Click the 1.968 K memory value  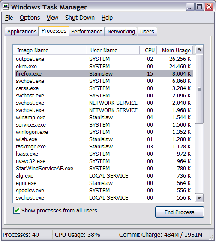(x=181, y=110)
